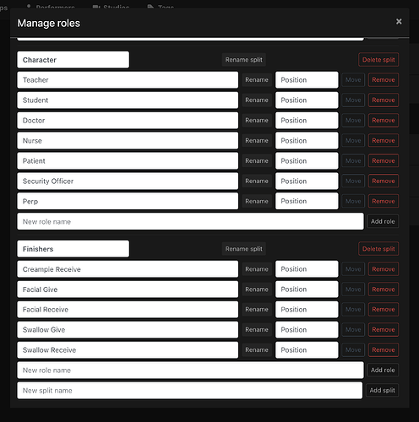Edit the Nurse role name field
The image size is (419, 422).
click(x=128, y=141)
